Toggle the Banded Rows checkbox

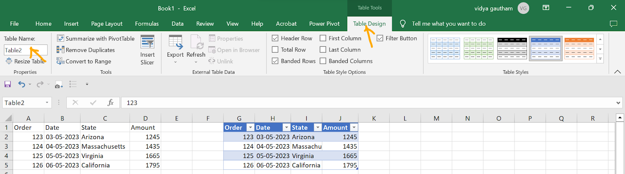[x=275, y=61]
